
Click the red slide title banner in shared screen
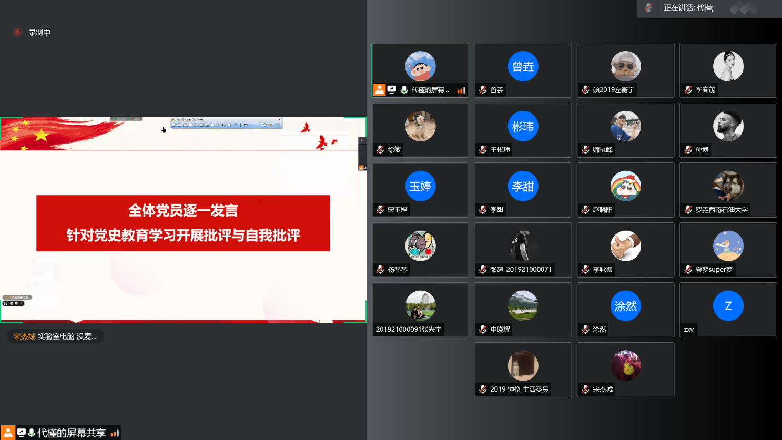[x=183, y=223]
